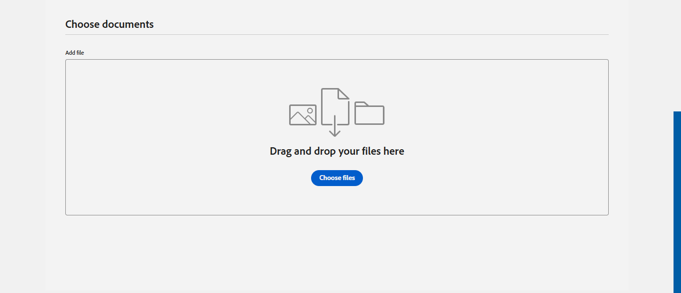Click the Choose files button
Image resolution: width=681 pixels, height=293 pixels.
tap(337, 178)
